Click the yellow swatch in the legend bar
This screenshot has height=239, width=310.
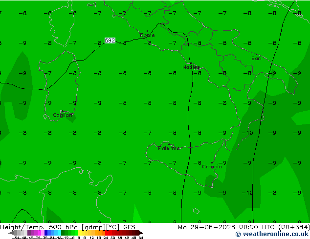click(80, 233)
